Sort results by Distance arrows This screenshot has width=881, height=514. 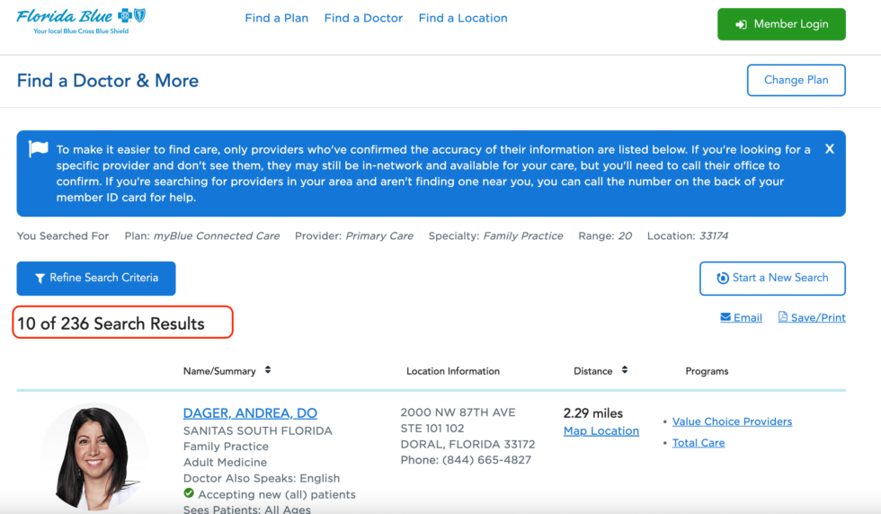click(625, 369)
